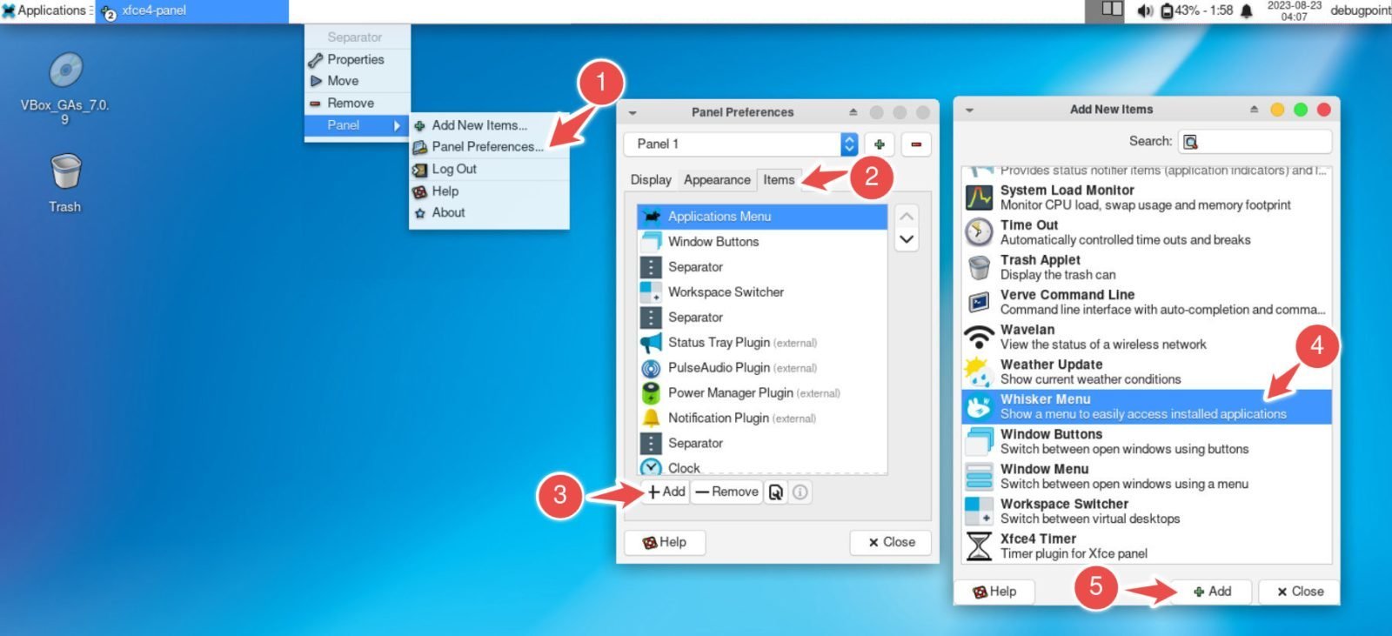The height and width of the screenshot is (636, 1392).
Task: Select Add New Items... submenu entry
Action: (x=489, y=125)
